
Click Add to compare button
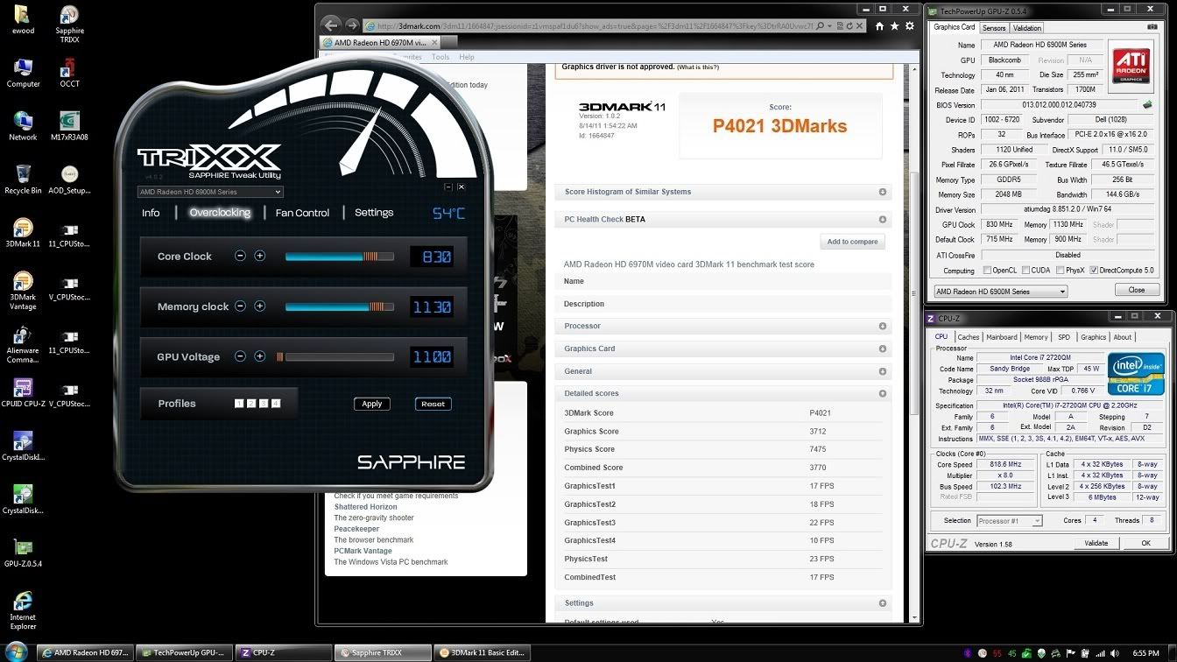pos(852,242)
